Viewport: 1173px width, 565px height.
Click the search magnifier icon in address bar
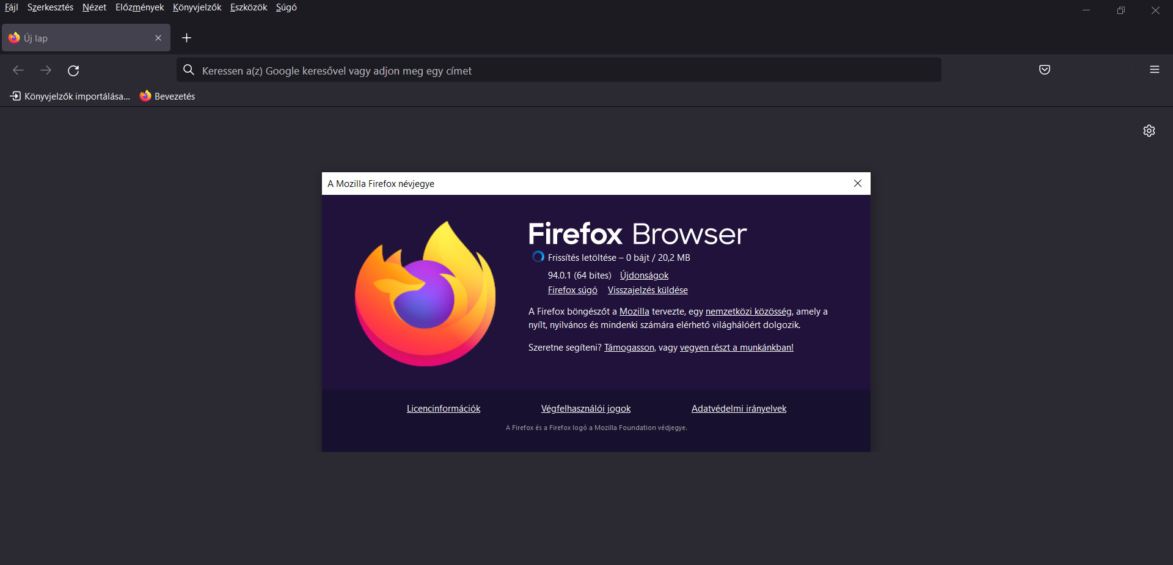coord(189,70)
